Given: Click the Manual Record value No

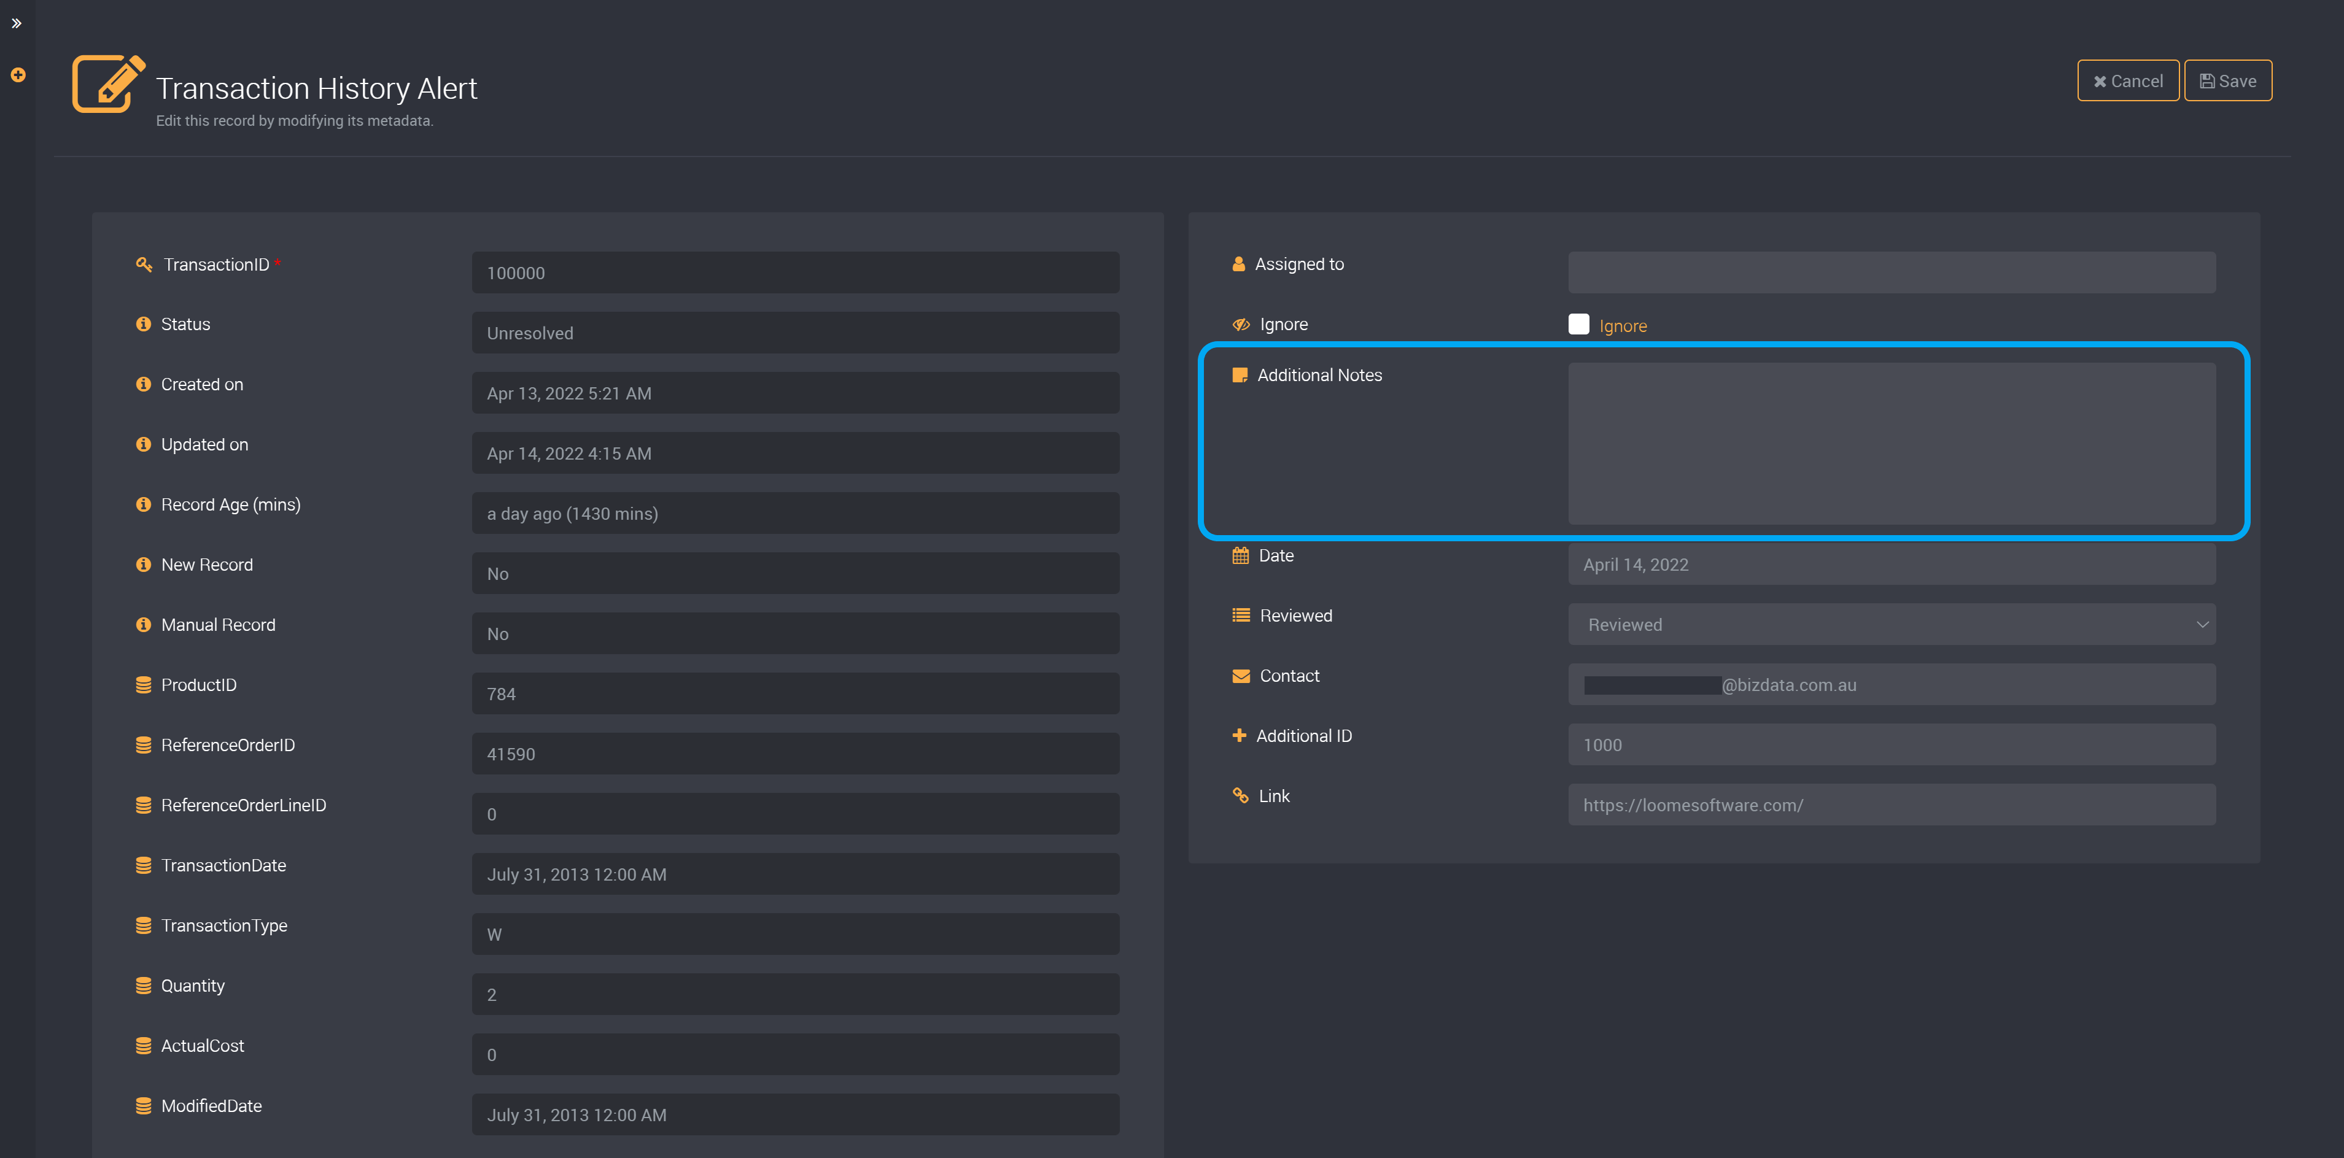Looking at the screenshot, I should (x=795, y=633).
